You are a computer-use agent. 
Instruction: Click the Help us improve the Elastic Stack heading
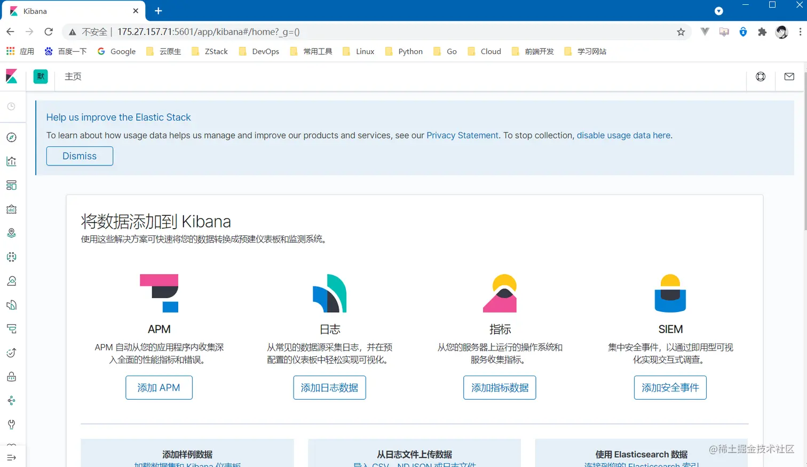pyautogui.click(x=118, y=117)
